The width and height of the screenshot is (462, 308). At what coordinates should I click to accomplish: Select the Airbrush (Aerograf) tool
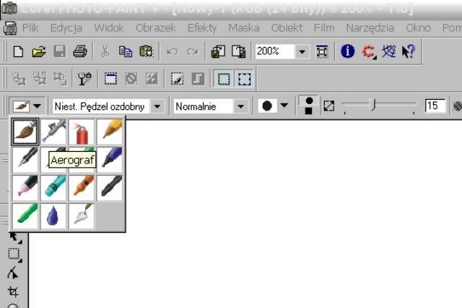click(x=54, y=132)
